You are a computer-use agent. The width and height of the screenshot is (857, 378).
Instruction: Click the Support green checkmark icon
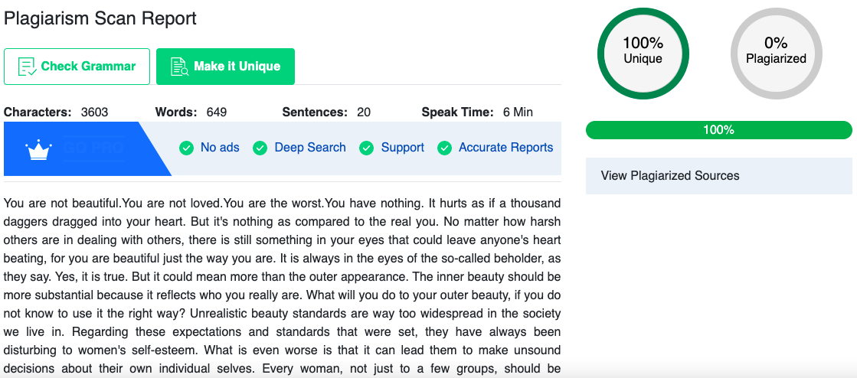(x=367, y=148)
